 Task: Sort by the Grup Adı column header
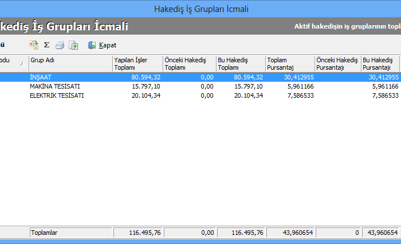pos(70,63)
